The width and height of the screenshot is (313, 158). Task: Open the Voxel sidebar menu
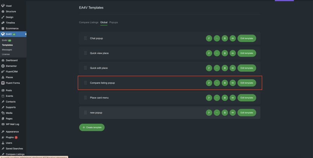(9, 6)
